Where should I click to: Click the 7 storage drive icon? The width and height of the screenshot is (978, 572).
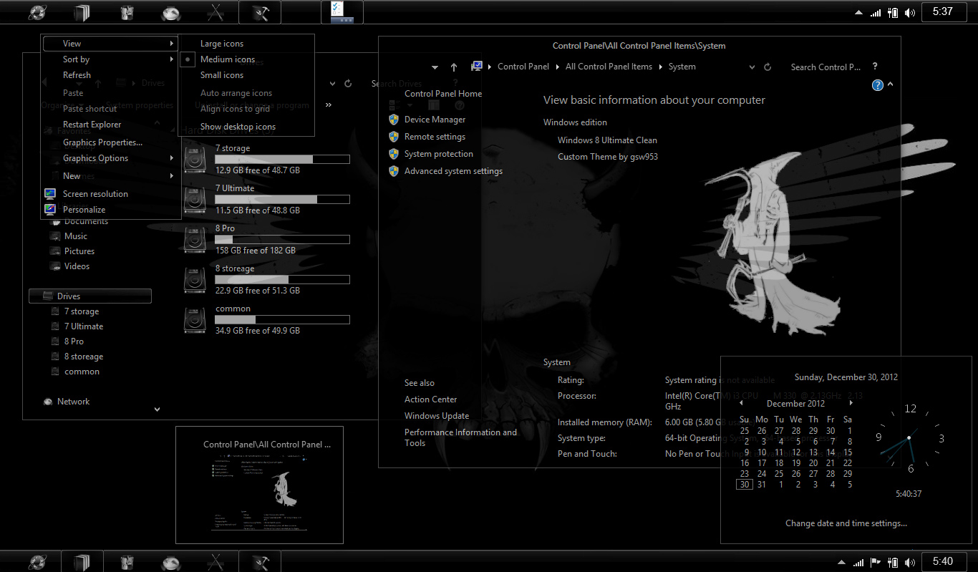(x=195, y=159)
